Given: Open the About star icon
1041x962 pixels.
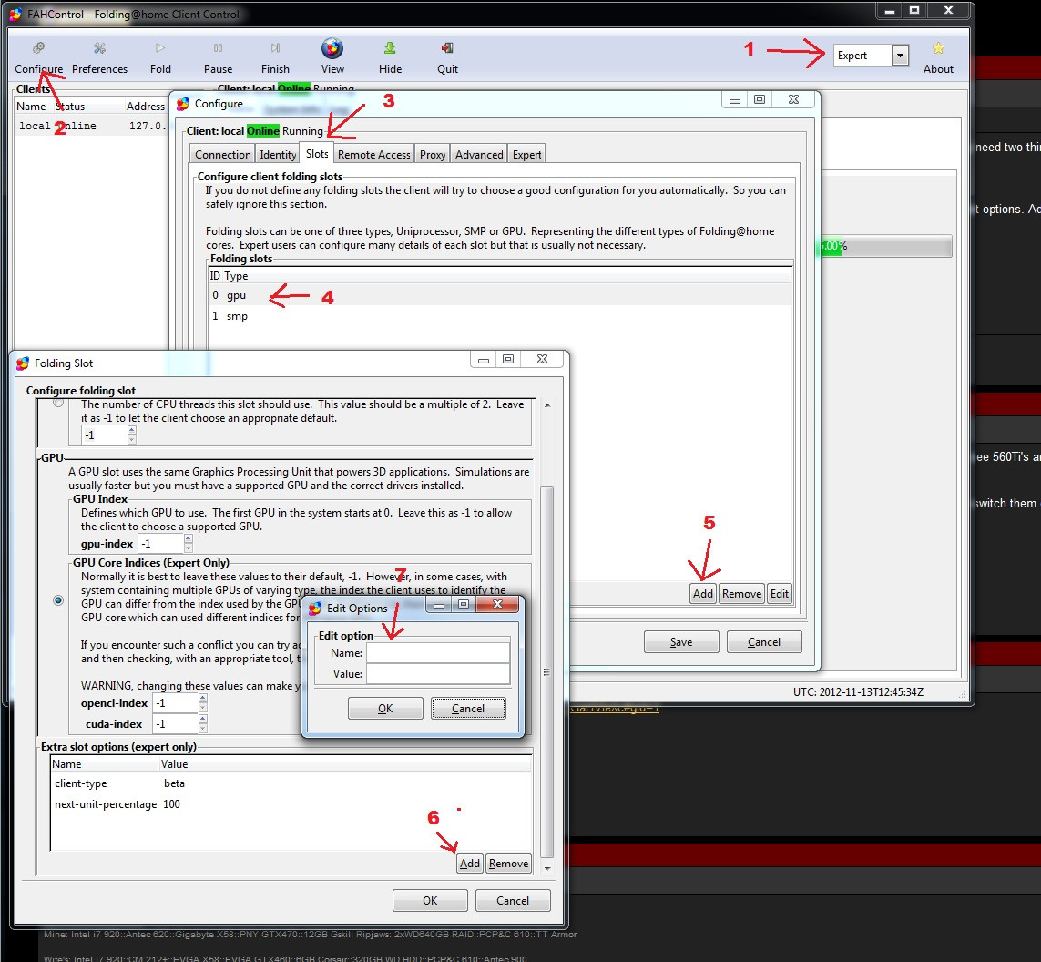Looking at the screenshot, I should 938,57.
